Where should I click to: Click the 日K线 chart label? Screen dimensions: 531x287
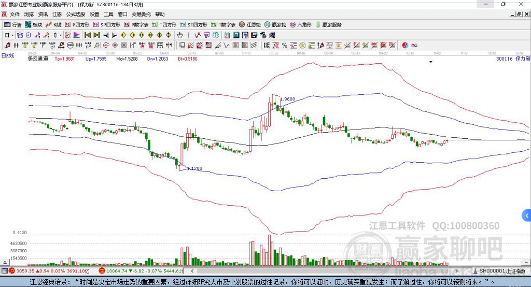[8, 55]
